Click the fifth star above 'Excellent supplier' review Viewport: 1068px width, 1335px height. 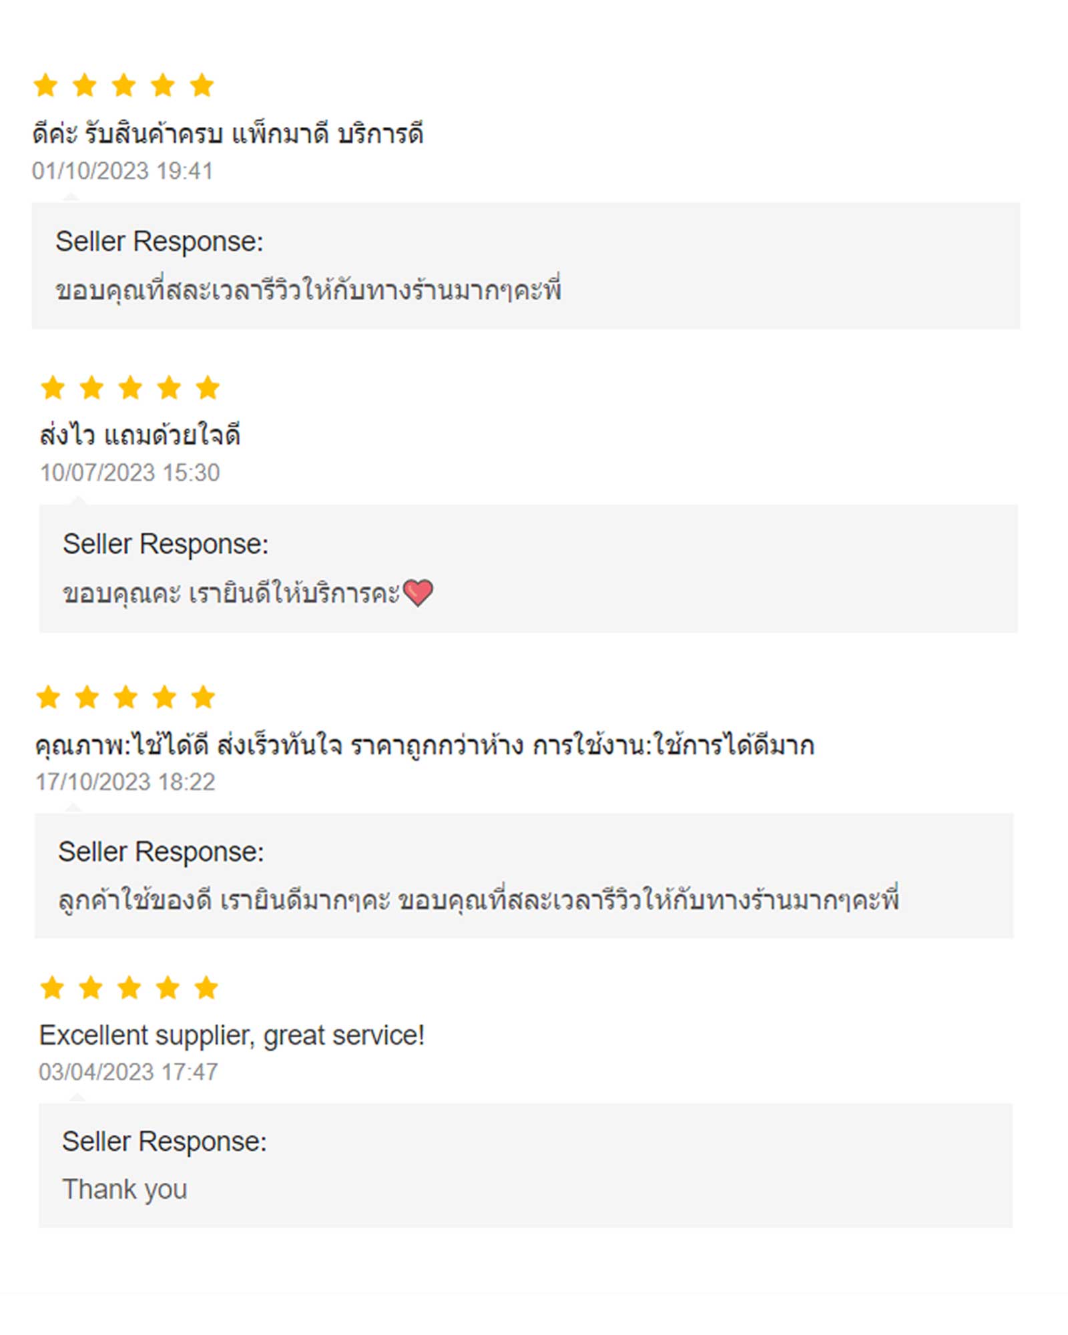tap(207, 987)
